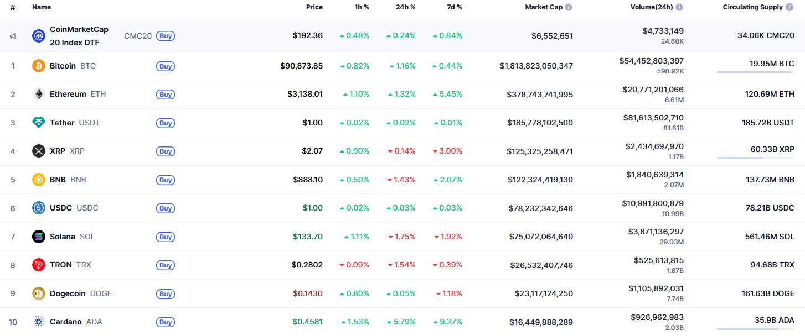Click TRON 1h change 0.09%
This screenshot has height=336, width=805.
[x=354, y=265]
